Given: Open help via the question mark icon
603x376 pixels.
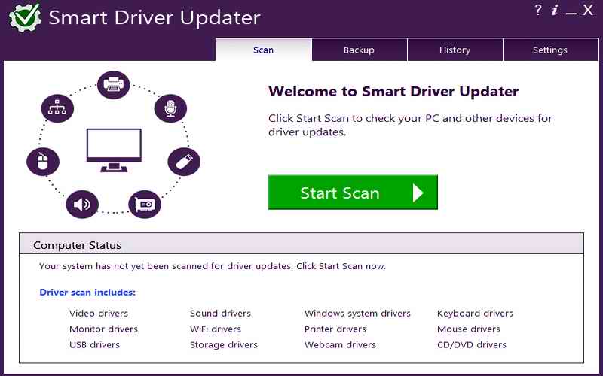Looking at the screenshot, I should pos(538,11).
